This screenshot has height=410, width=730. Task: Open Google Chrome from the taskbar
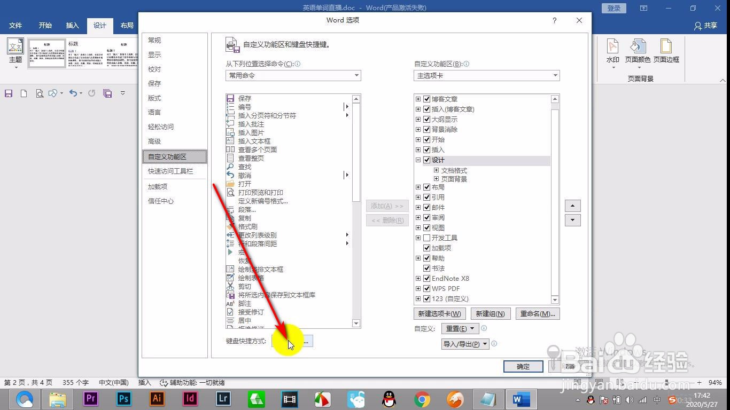pos(422,399)
